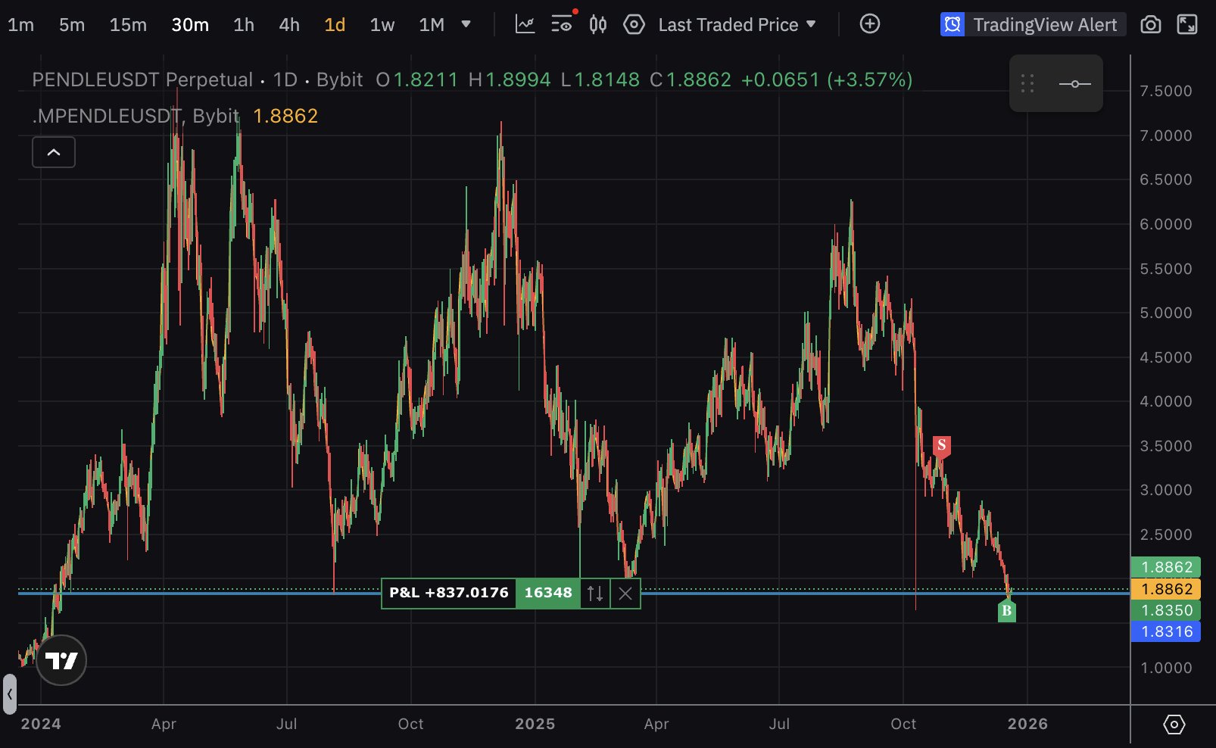Screen dimensions: 1216x748
Task: Switch to 15m timeframe
Action: pos(128,25)
